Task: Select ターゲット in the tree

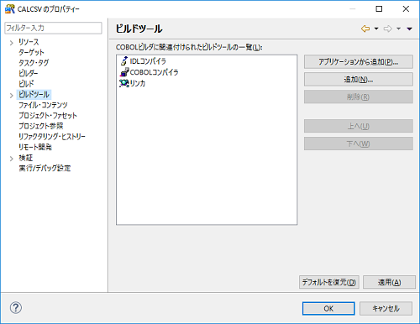Action: (31, 52)
